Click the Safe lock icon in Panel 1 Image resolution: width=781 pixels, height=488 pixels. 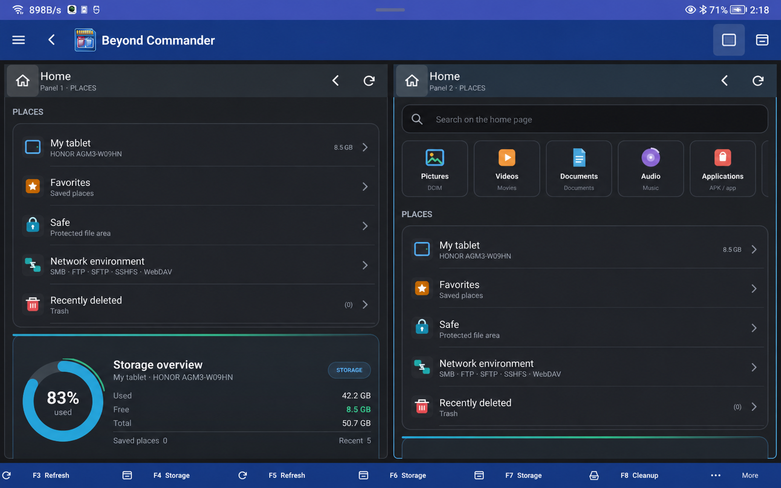(33, 225)
